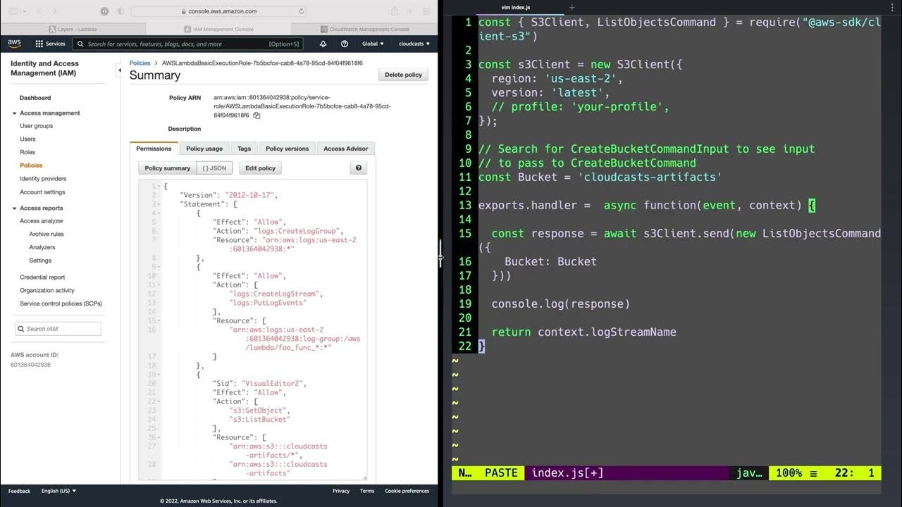Screen dimensions: 902x507
Task: Click the AWS logo home icon
Action: tap(14, 44)
